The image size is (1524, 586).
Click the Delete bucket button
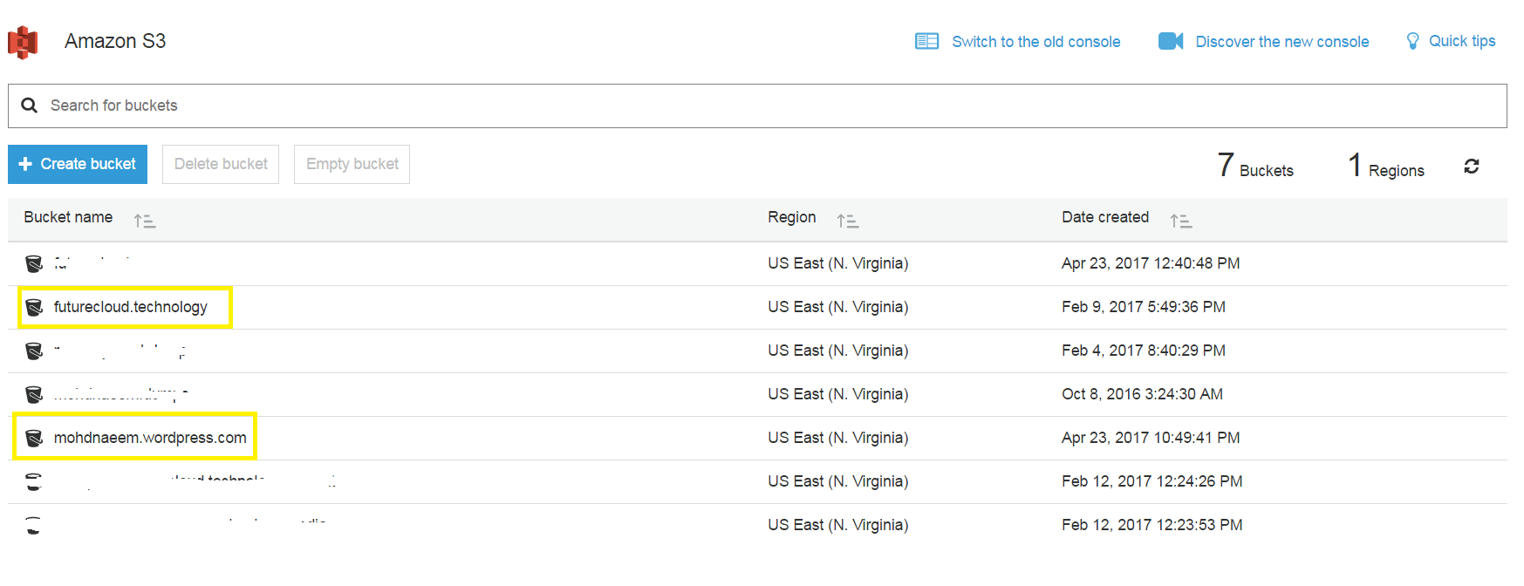pyautogui.click(x=221, y=164)
